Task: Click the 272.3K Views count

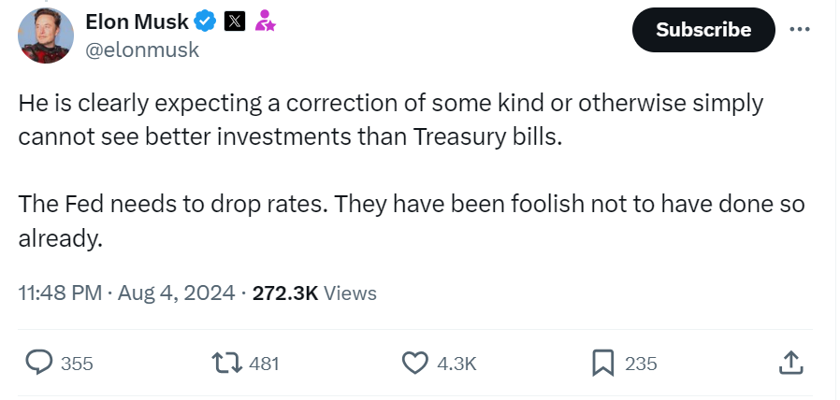Action: 314,293
